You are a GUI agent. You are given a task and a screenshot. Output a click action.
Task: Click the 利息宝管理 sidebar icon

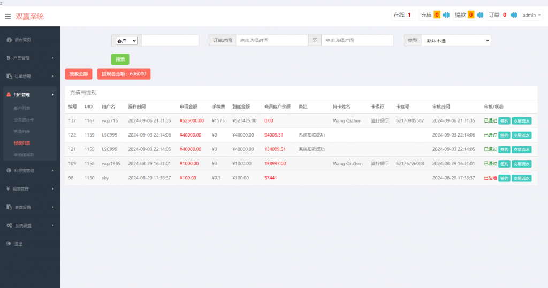pyautogui.click(x=9, y=170)
